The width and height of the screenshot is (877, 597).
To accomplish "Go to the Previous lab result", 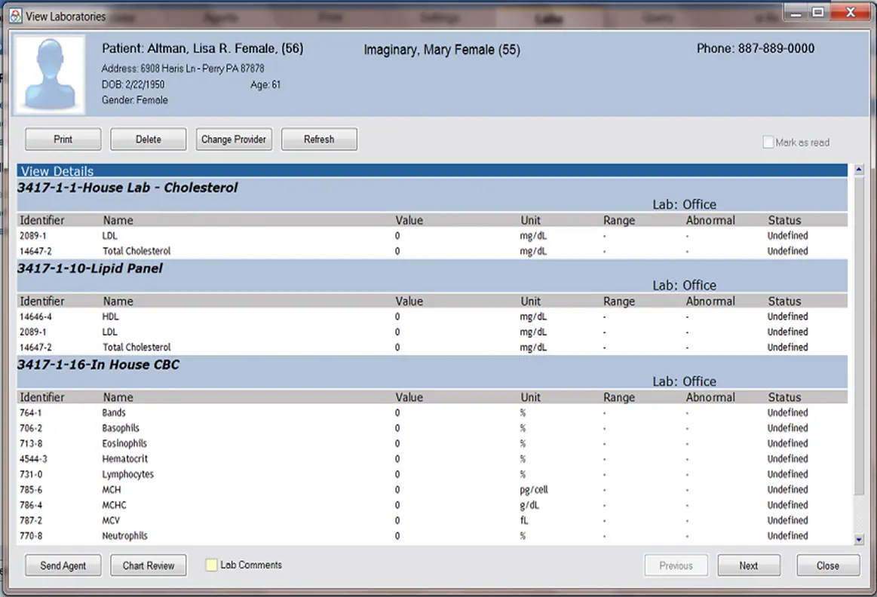I will pos(676,565).
